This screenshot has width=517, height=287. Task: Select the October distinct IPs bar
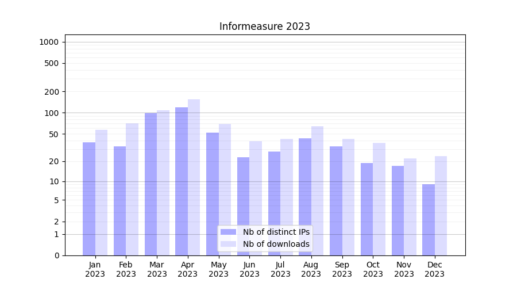tap(366, 209)
